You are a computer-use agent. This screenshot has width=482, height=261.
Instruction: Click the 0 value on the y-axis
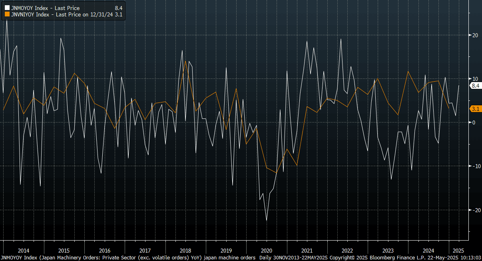(474, 122)
